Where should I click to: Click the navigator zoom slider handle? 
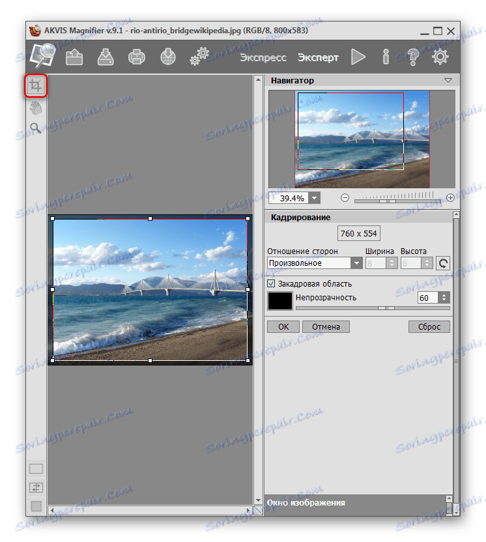pos(388,201)
